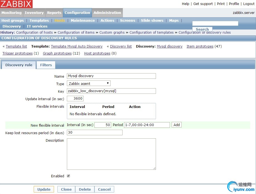Click the Key input field

pos(111,91)
